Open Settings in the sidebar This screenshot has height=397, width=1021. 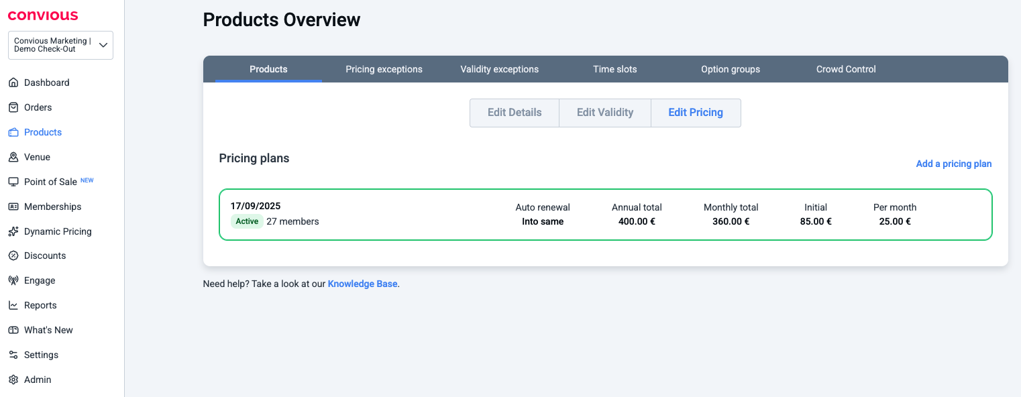pos(41,355)
